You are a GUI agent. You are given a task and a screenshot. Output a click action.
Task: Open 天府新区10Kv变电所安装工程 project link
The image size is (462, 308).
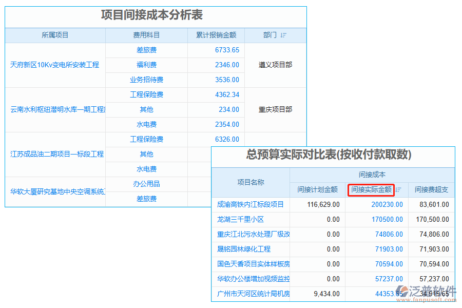click(54, 65)
